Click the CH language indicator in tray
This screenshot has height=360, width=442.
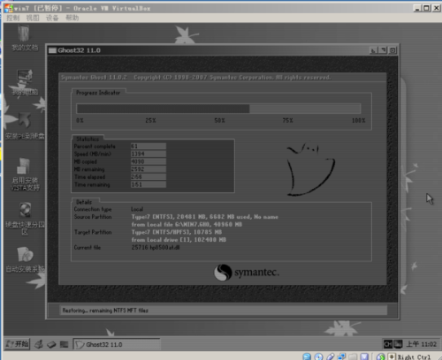388,344
